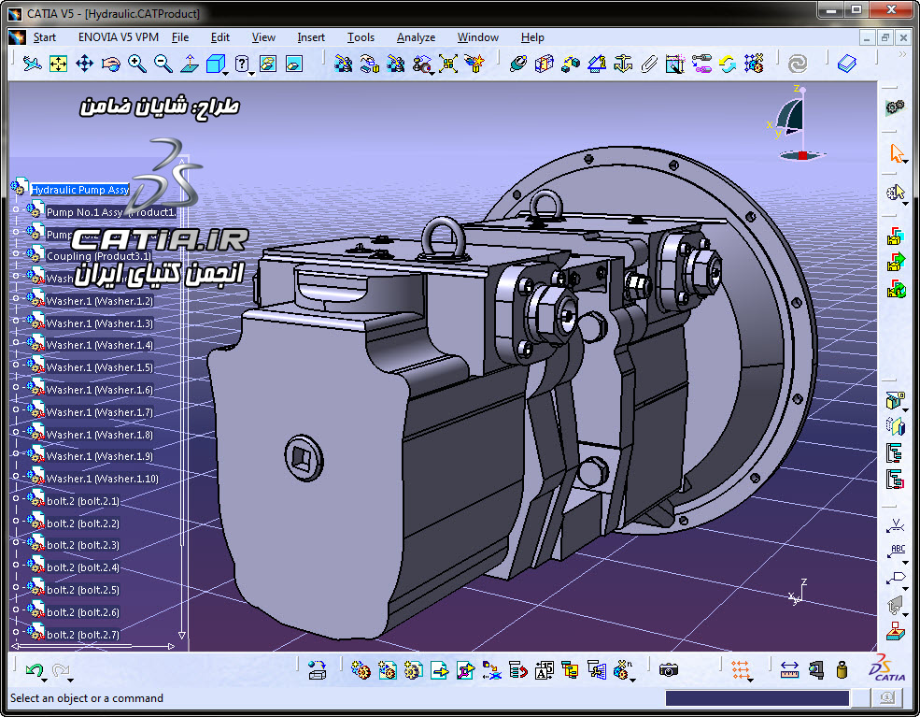920x717 pixels.
Task: Open the Insert menu
Action: tap(310, 37)
